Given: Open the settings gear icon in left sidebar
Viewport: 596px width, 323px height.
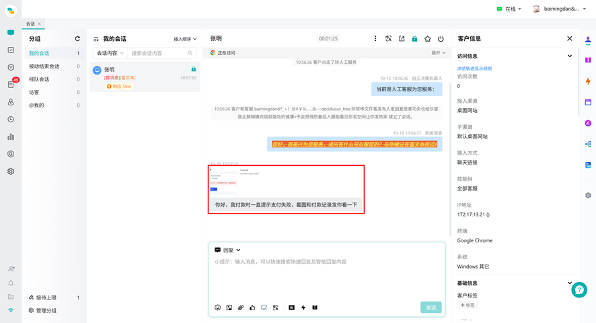Looking at the screenshot, I should tap(11, 171).
